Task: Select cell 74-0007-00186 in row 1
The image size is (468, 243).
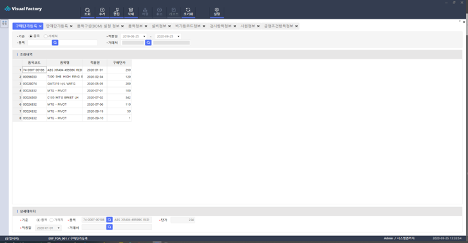Action: coord(34,70)
